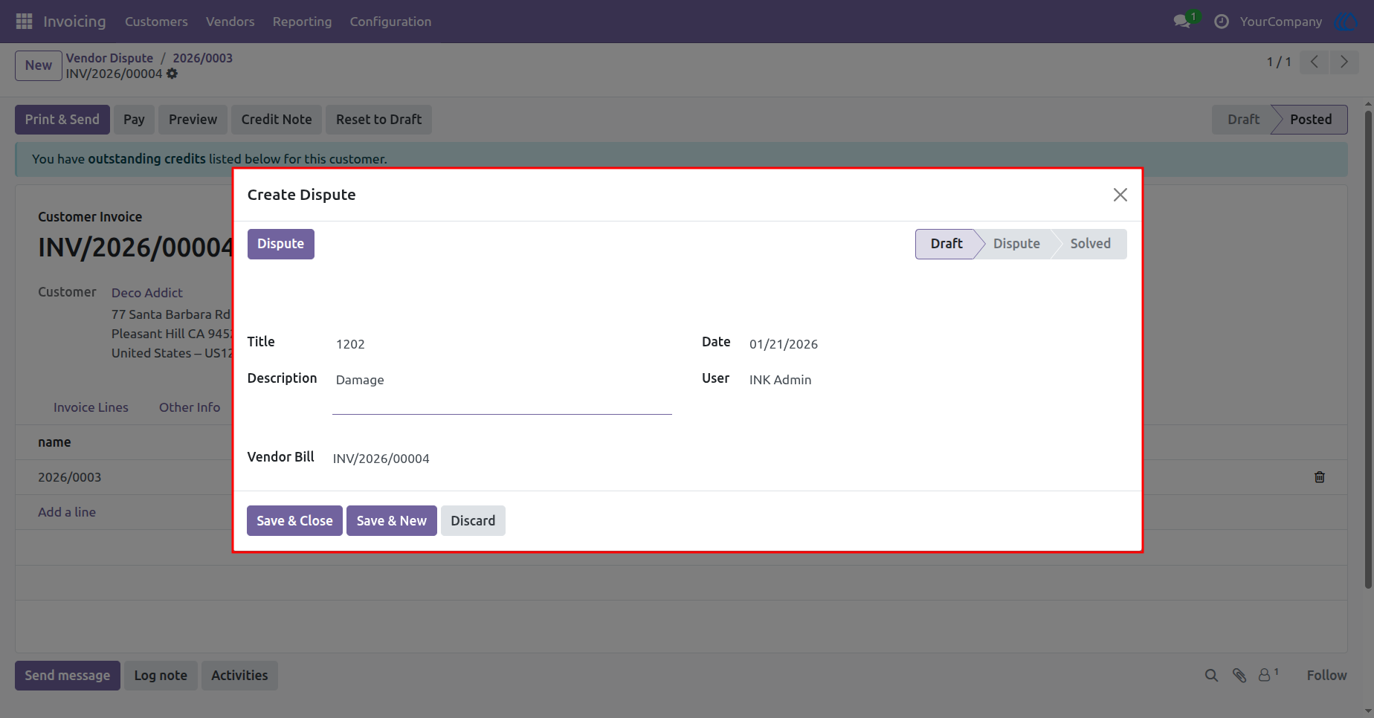
Task: Open the conversations chat icon
Action: (1182, 22)
